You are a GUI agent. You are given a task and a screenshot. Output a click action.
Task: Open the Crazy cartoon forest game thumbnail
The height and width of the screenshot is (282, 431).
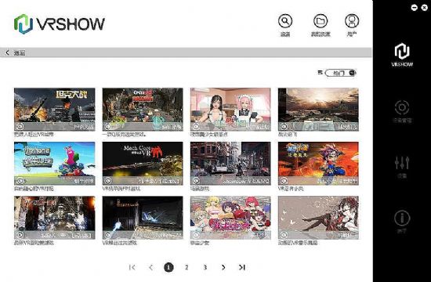pos(143,109)
